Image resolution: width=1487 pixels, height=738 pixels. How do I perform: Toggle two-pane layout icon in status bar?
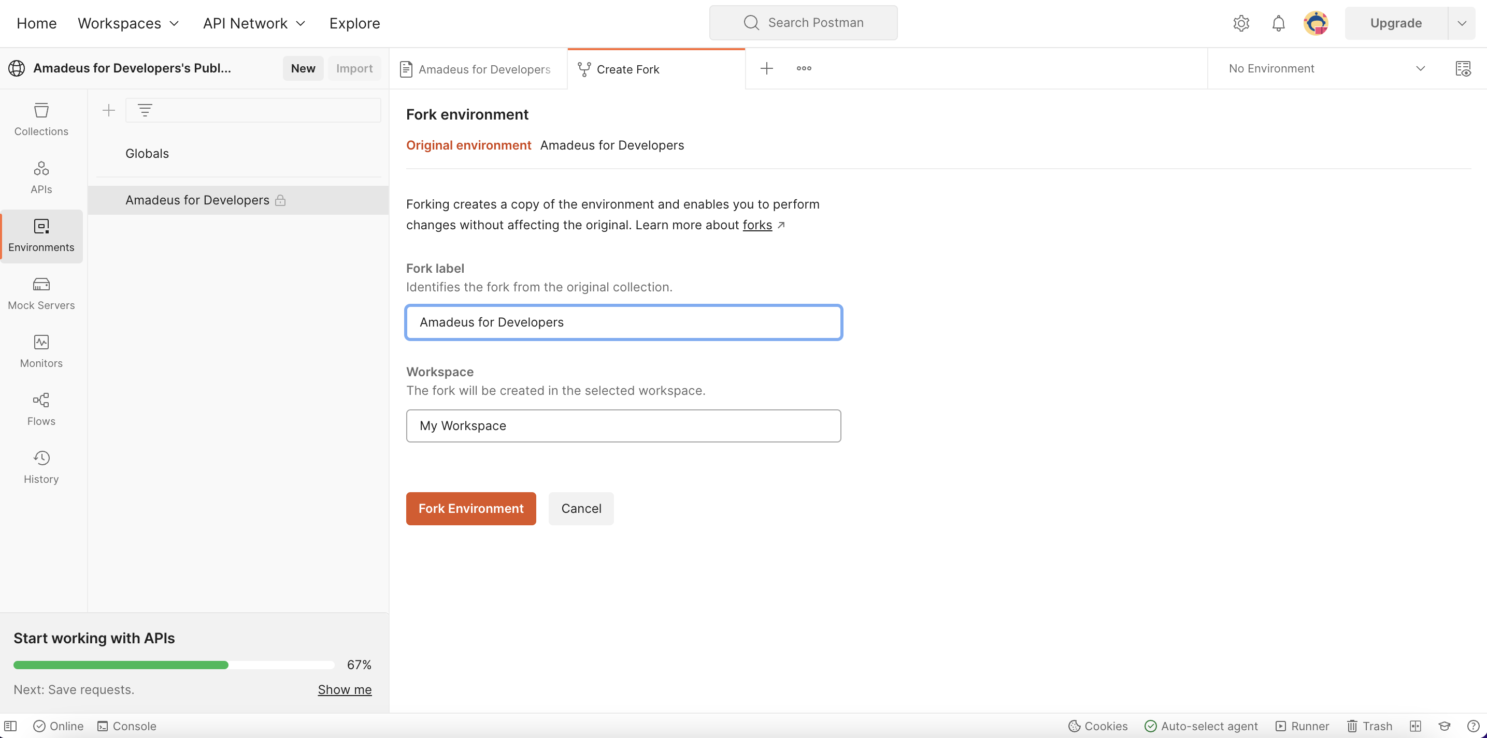[x=1415, y=726]
